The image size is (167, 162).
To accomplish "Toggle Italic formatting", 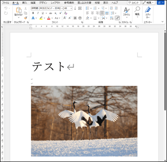I will point(38,13).
